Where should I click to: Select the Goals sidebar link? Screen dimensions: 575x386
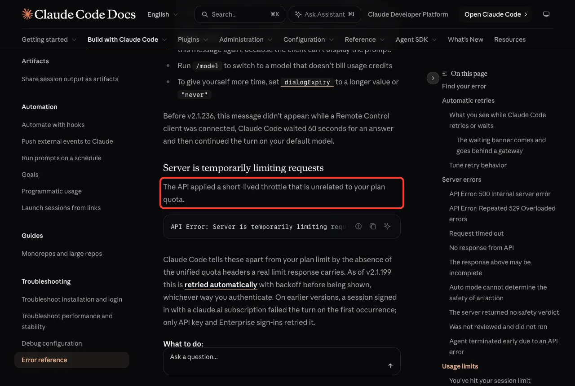click(30, 175)
